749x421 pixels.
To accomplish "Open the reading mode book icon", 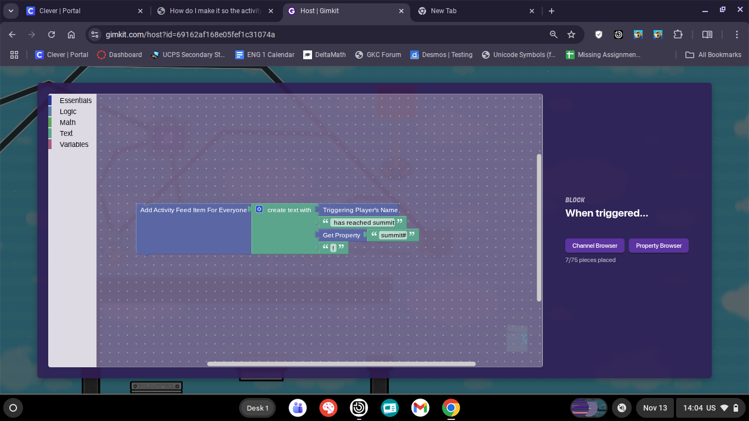I will click(x=707, y=35).
